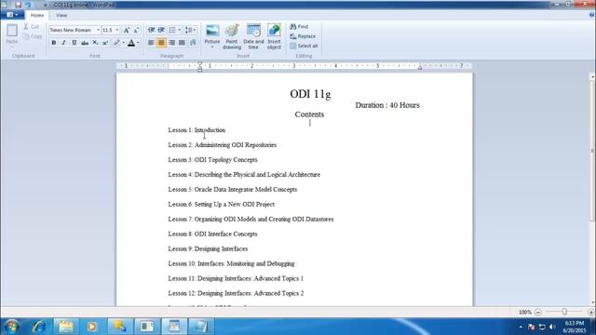Open Windows Explorer folder from taskbar
This screenshot has height=335, width=596.
(x=66, y=327)
